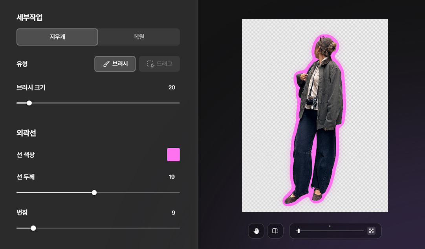Click the 유형 label
The height and width of the screenshot is (249, 425).
coord(22,64)
